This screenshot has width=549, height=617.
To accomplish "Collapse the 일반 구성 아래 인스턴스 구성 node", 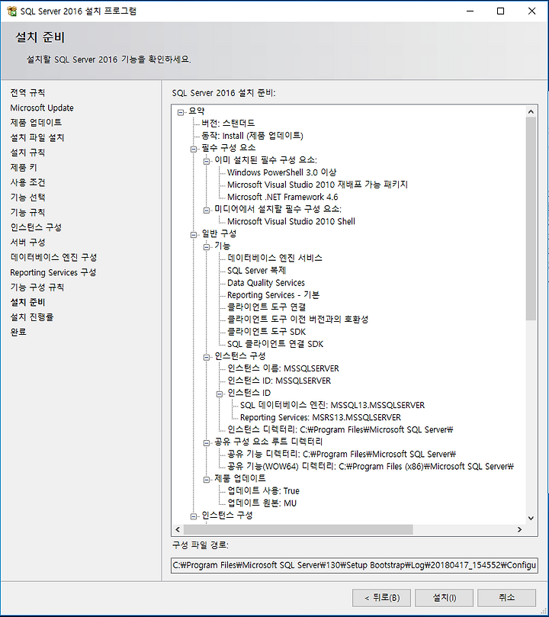I will [x=207, y=357].
